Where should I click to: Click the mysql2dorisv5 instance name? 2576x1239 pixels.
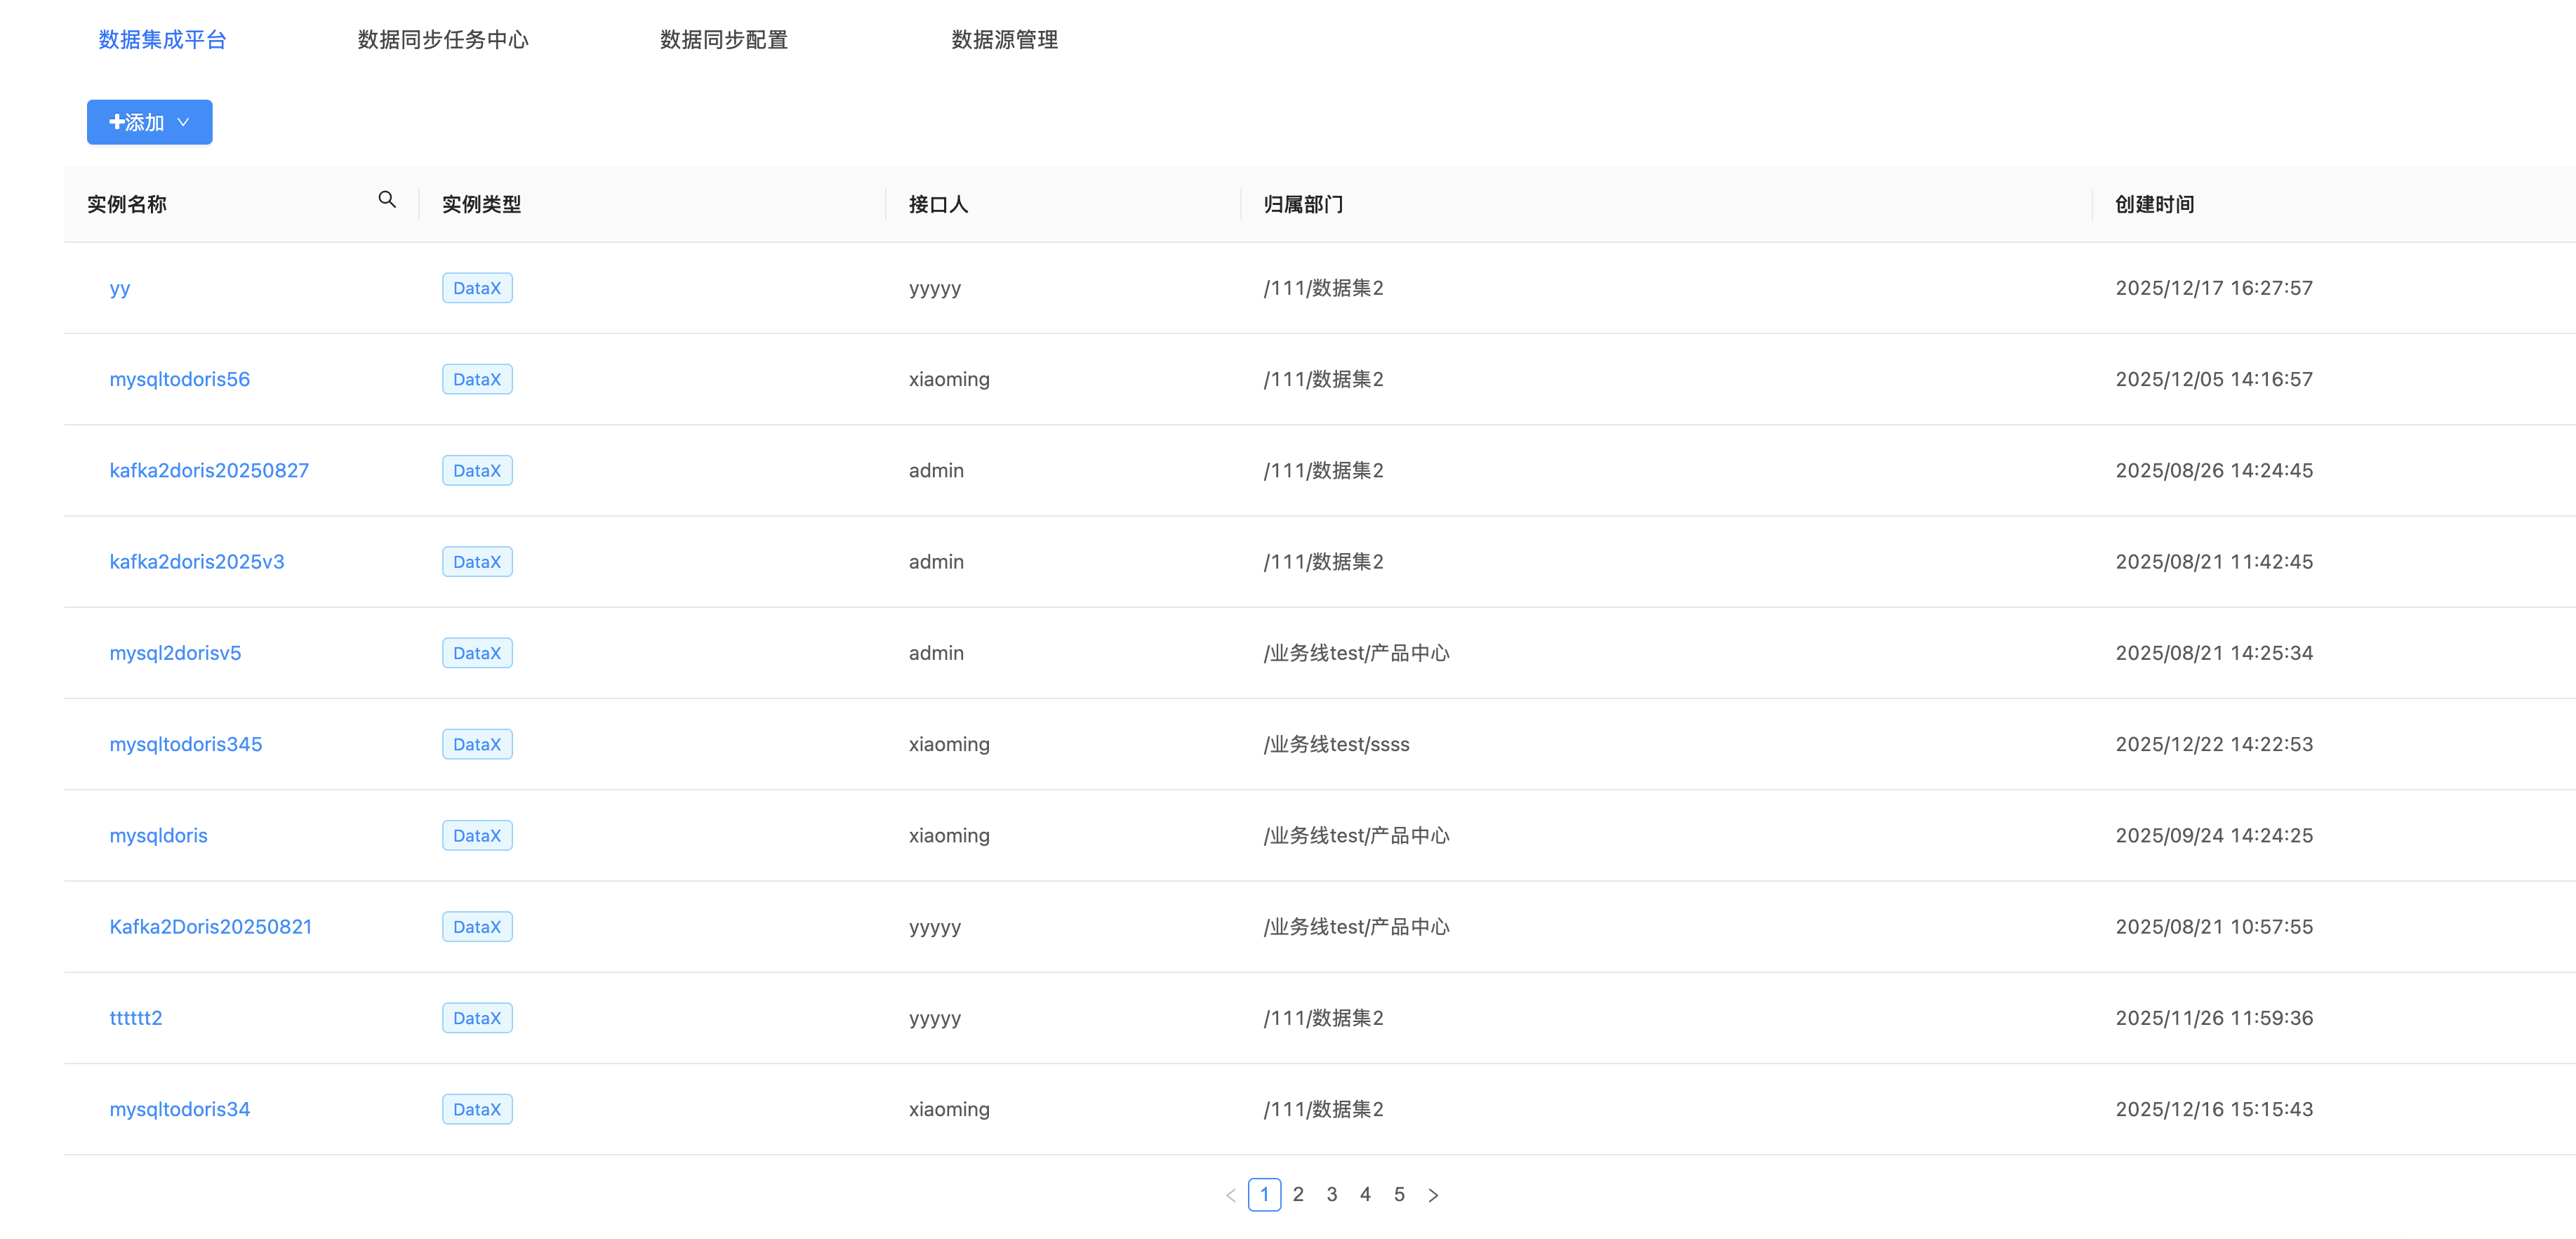coord(175,653)
